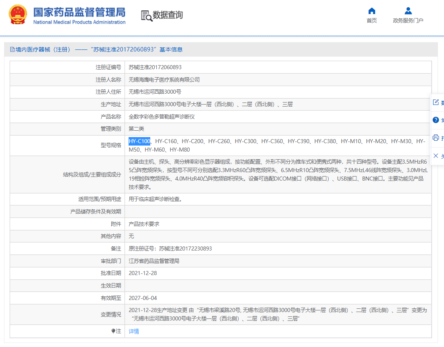
Task: Click the 变更情况 change record text
Action: (278, 314)
